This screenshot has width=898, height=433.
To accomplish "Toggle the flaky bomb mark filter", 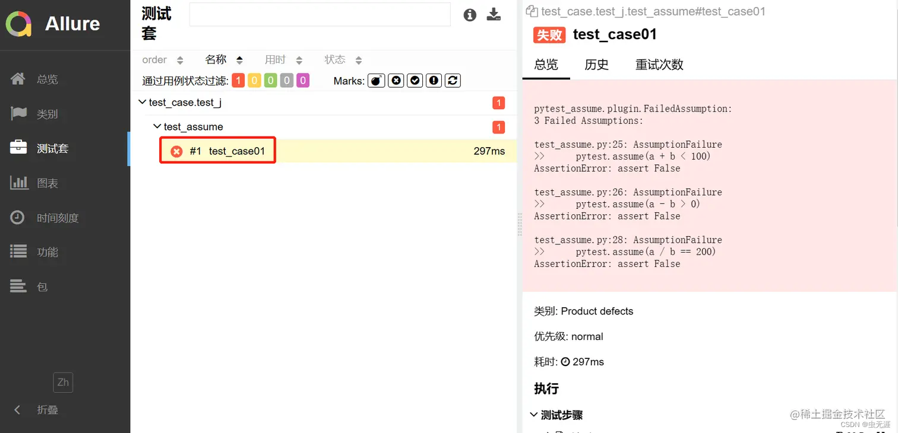I will tap(377, 81).
